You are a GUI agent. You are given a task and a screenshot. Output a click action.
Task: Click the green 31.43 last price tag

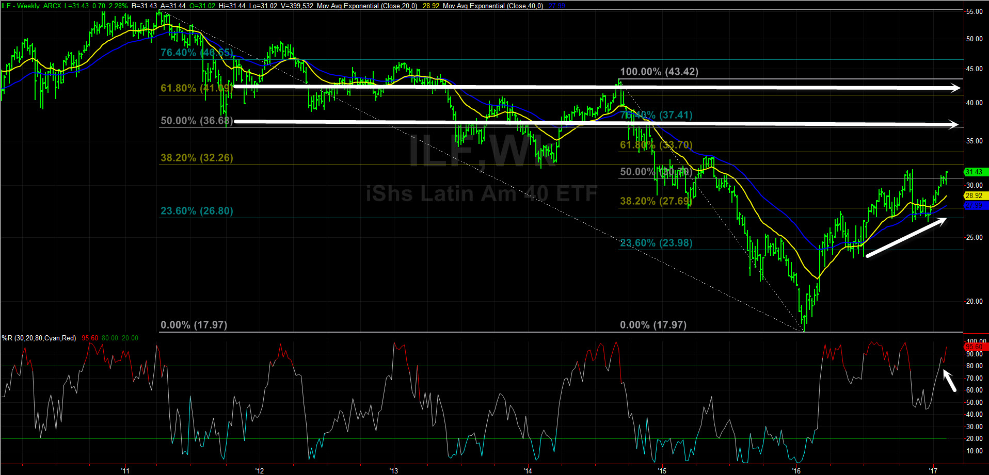[x=976, y=172]
